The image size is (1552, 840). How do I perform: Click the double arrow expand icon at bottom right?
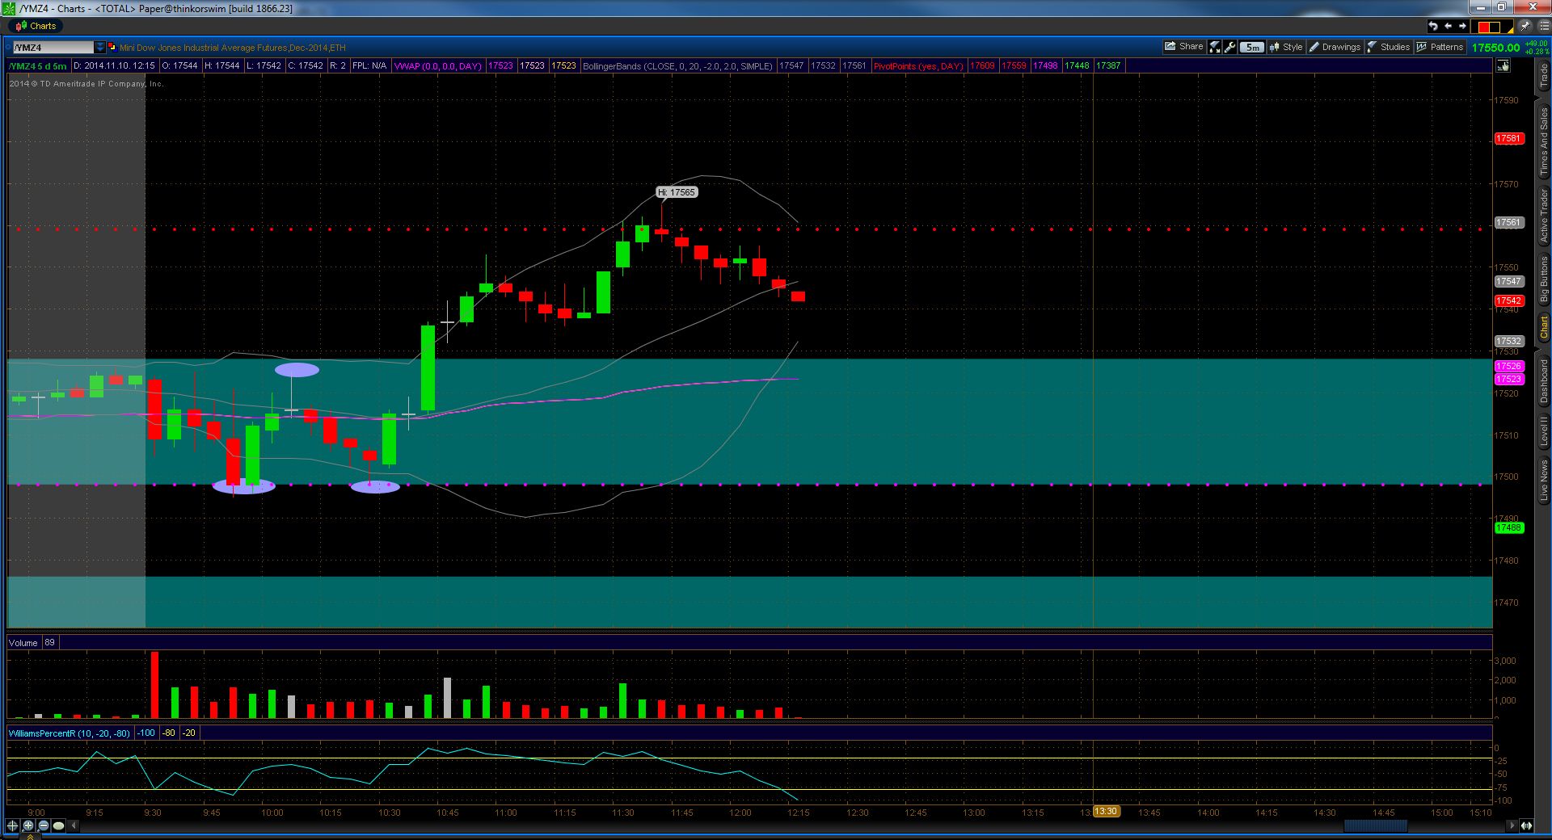pos(1526,825)
